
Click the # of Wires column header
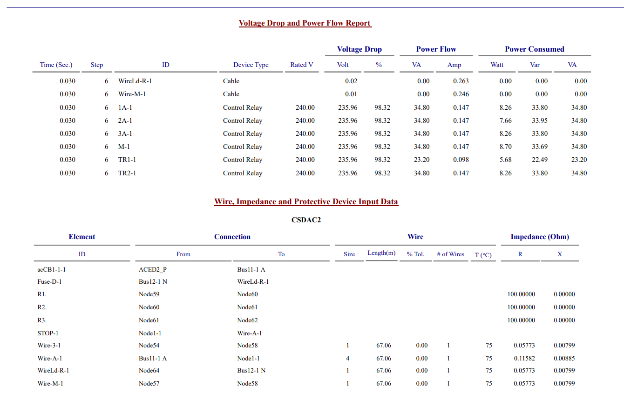[x=450, y=254]
